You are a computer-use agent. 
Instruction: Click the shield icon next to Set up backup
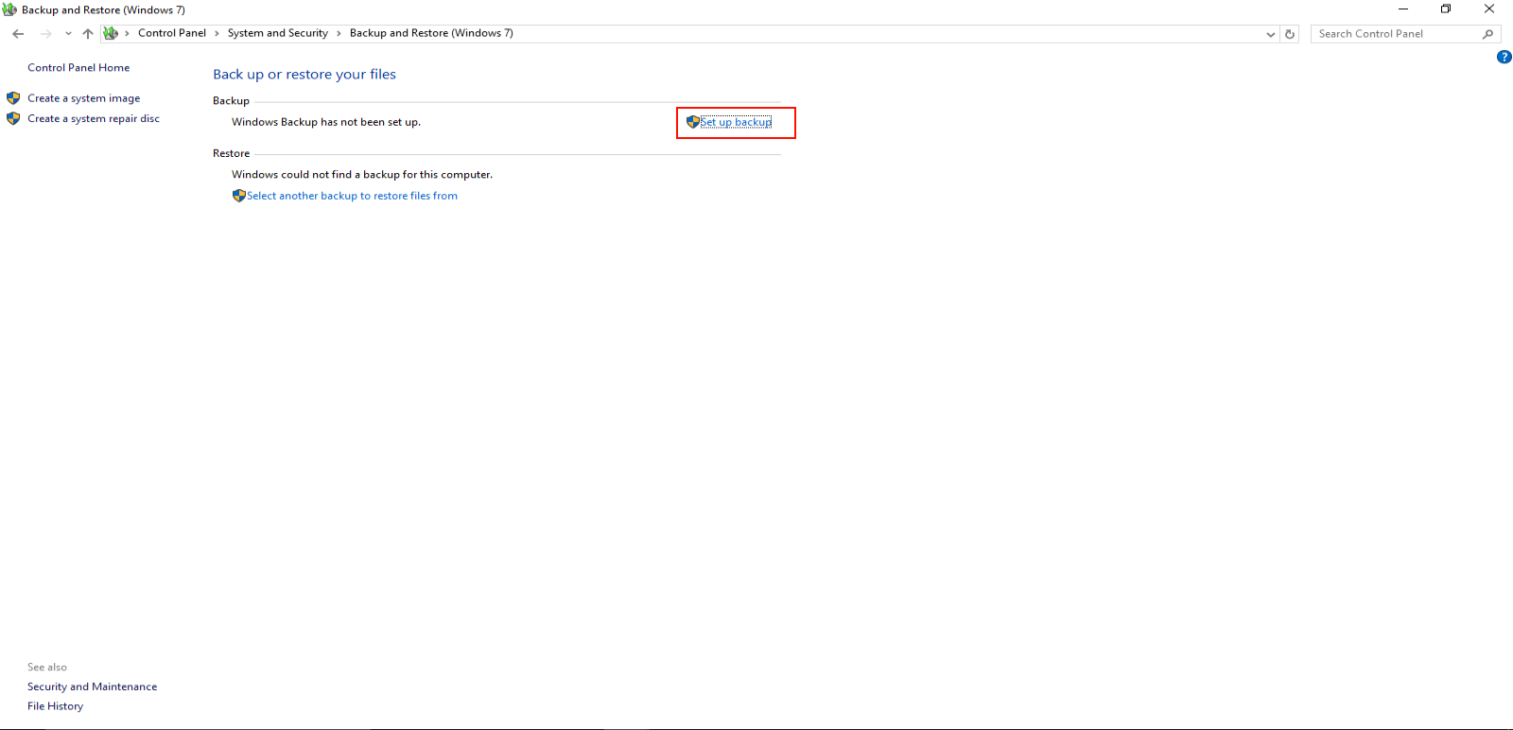click(693, 122)
